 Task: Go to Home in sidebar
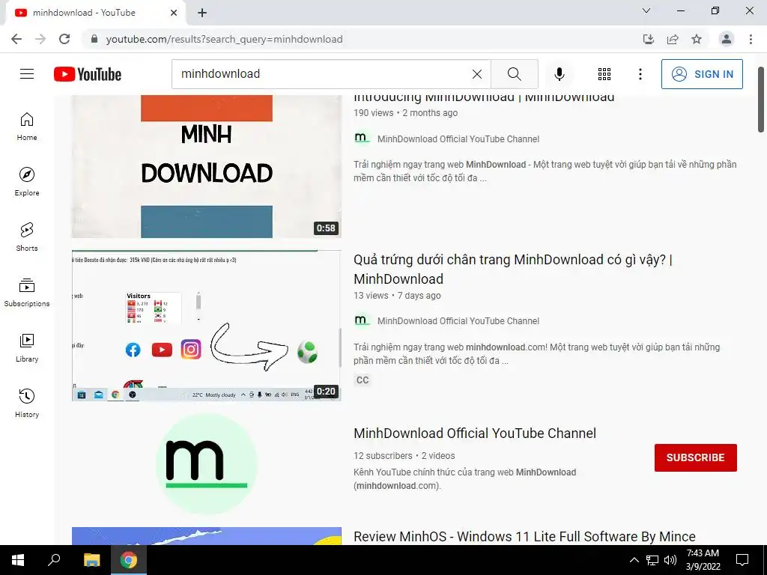pos(27,127)
